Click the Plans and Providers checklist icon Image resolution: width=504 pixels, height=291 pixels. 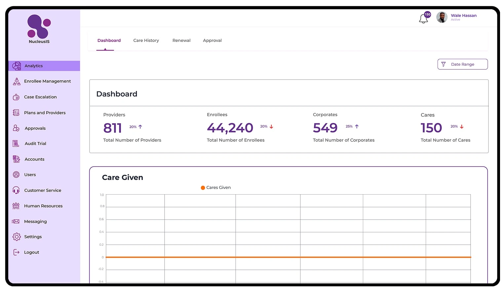coord(16,113)
